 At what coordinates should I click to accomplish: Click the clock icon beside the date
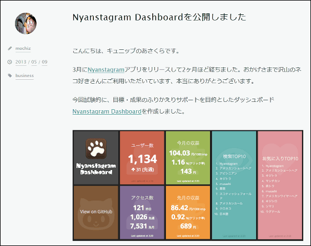coord(9,62)
